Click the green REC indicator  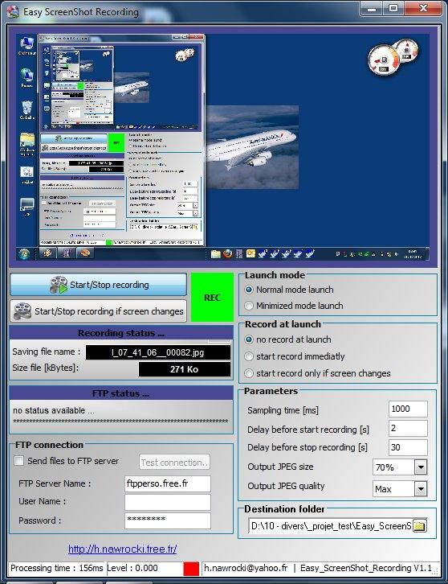click(x=212, y=298)
